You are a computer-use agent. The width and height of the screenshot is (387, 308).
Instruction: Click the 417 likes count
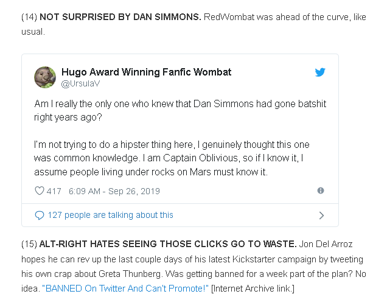(54, 191)
